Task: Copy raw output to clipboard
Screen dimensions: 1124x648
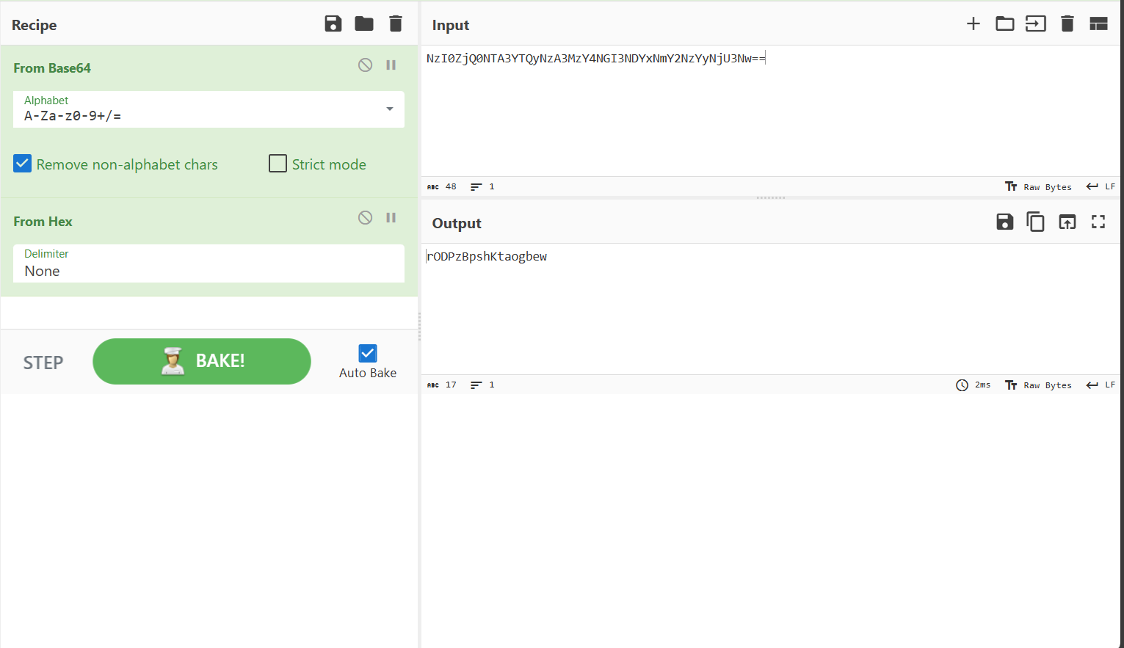Action: [1035, 222]
